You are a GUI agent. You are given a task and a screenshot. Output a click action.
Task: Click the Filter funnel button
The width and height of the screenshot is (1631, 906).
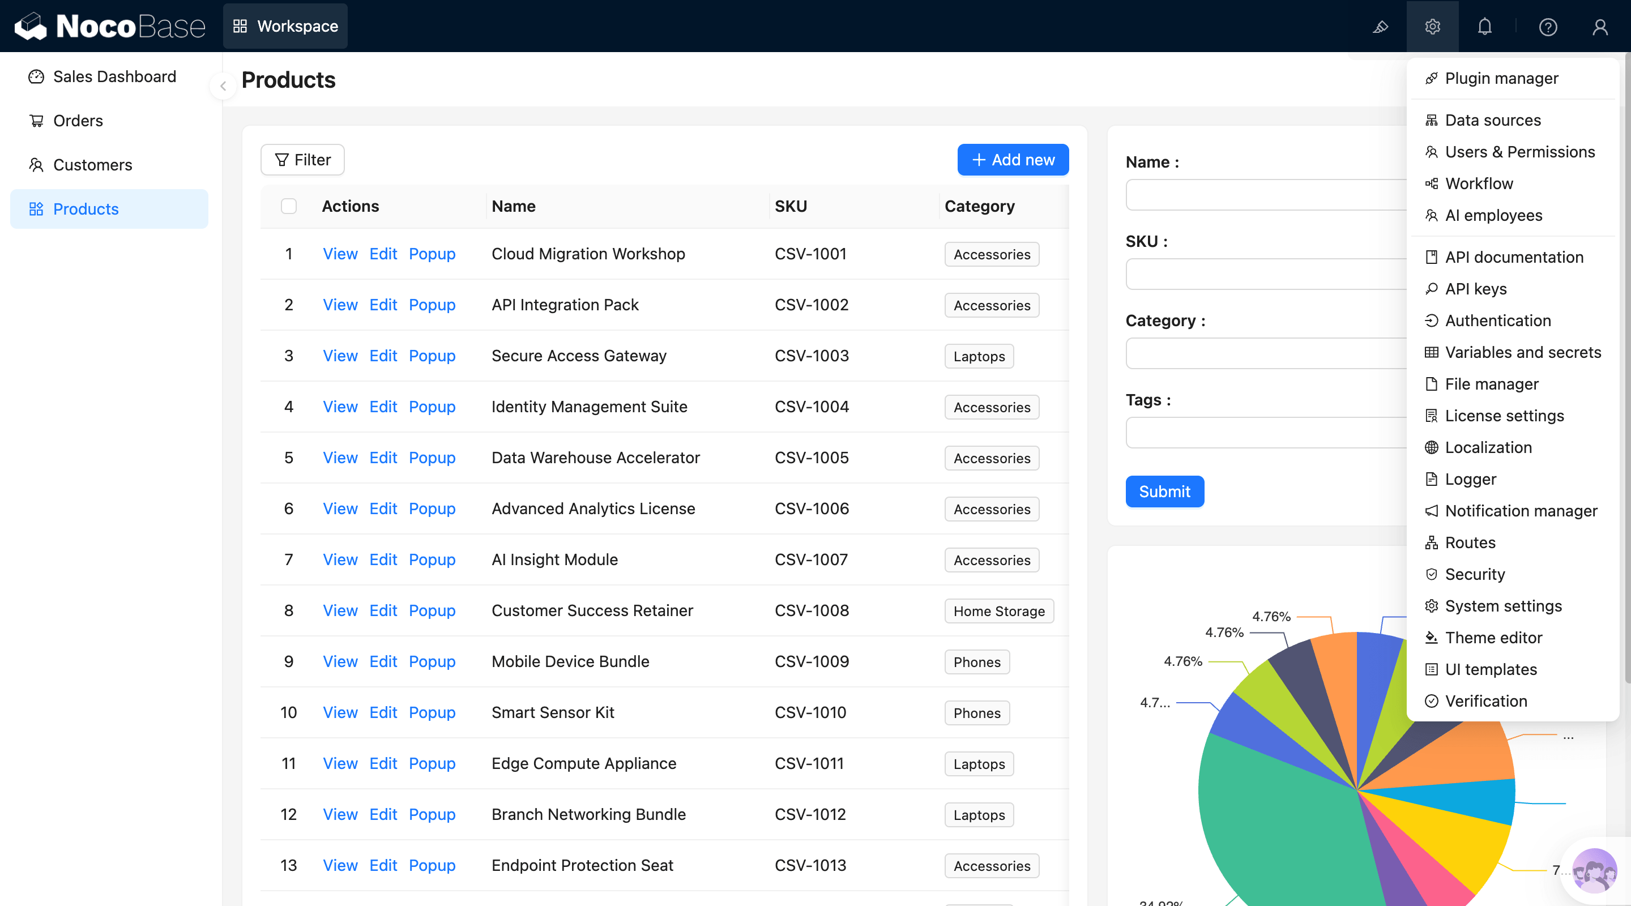point(302,160)
